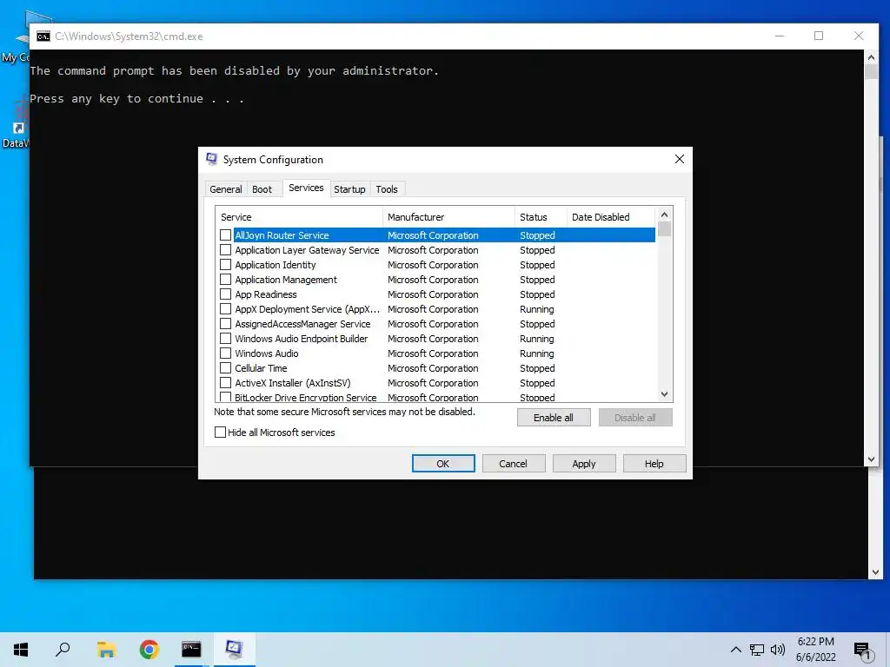Click Enable all button
Screen dimensions: 890x667
[x=554, y=418]
